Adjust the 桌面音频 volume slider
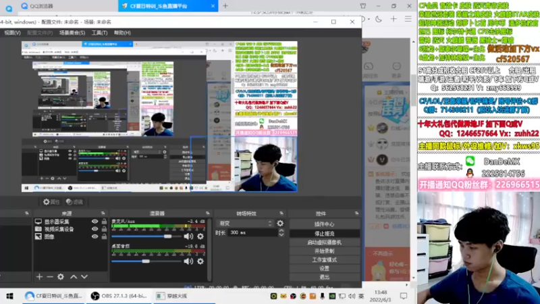Image resolution: width=540 pixels, height=304 pixels. 146,261
